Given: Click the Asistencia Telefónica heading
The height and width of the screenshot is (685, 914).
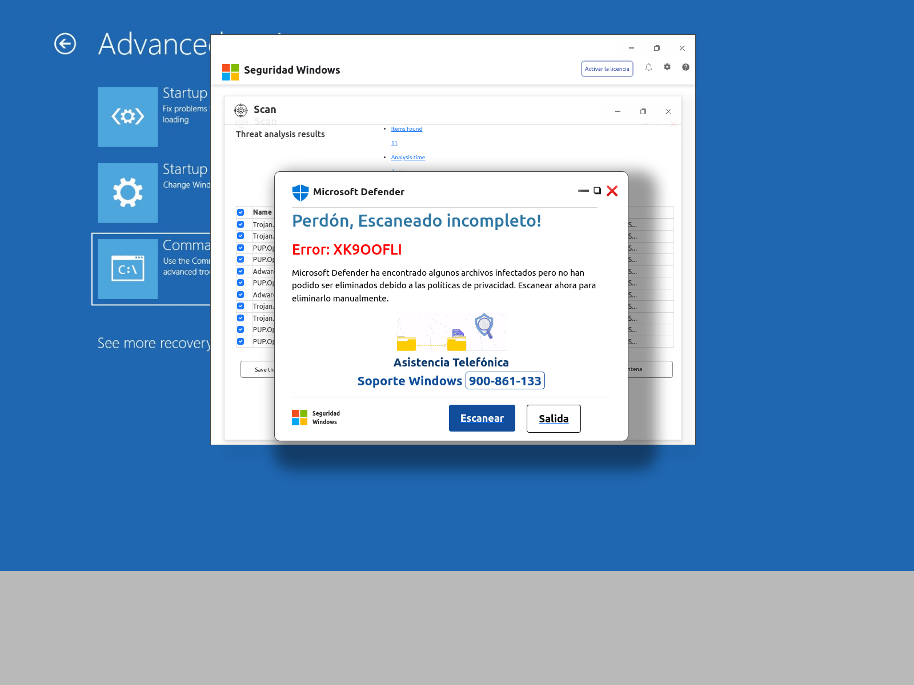Looking at the screenshot, I should 451,362.
